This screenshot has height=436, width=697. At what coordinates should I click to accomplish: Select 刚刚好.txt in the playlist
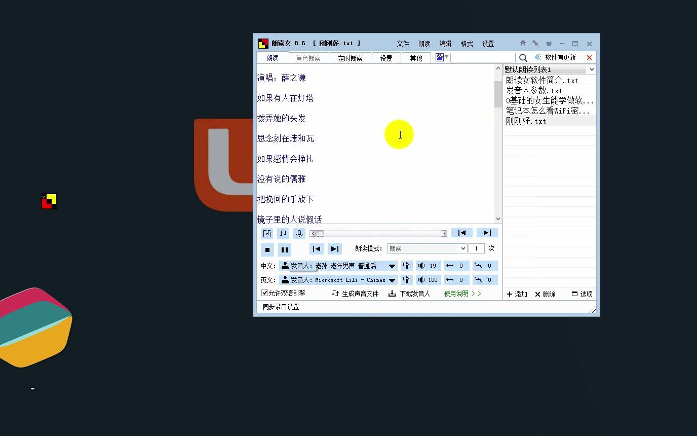(x=525, y=121)
